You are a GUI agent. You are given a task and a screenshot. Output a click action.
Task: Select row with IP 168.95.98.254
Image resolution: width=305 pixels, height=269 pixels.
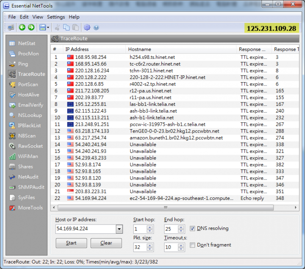coord(175,57)
